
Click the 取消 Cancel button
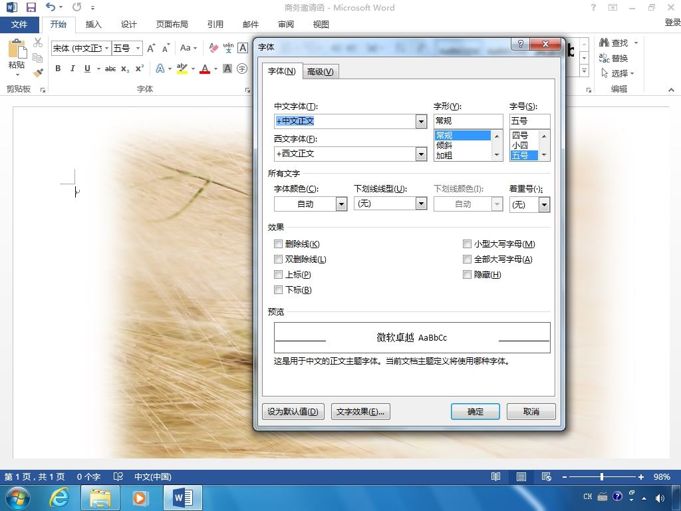(531, 411)
